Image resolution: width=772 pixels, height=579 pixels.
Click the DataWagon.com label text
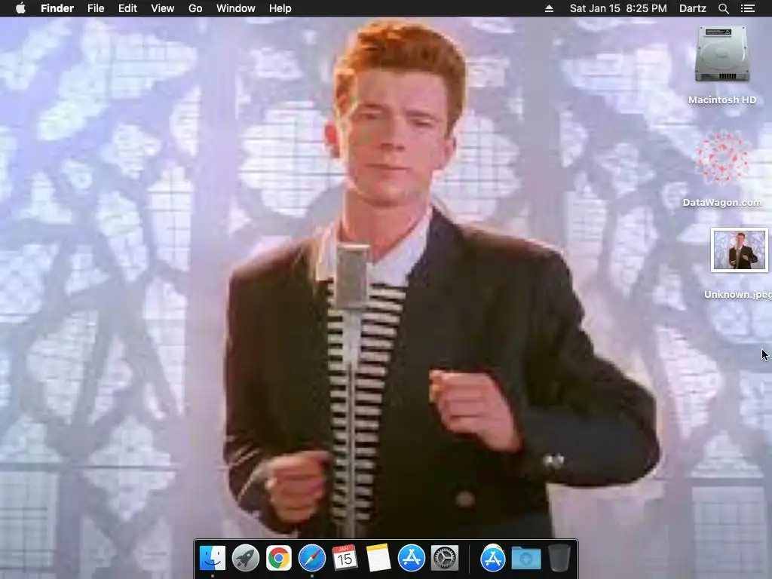tap(722, 202)
